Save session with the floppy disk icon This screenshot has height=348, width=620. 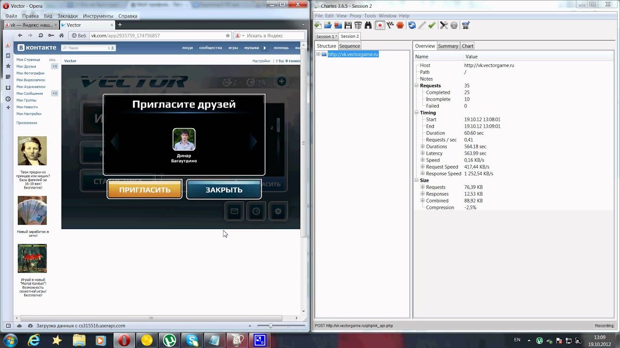click(x=348, y=25)
